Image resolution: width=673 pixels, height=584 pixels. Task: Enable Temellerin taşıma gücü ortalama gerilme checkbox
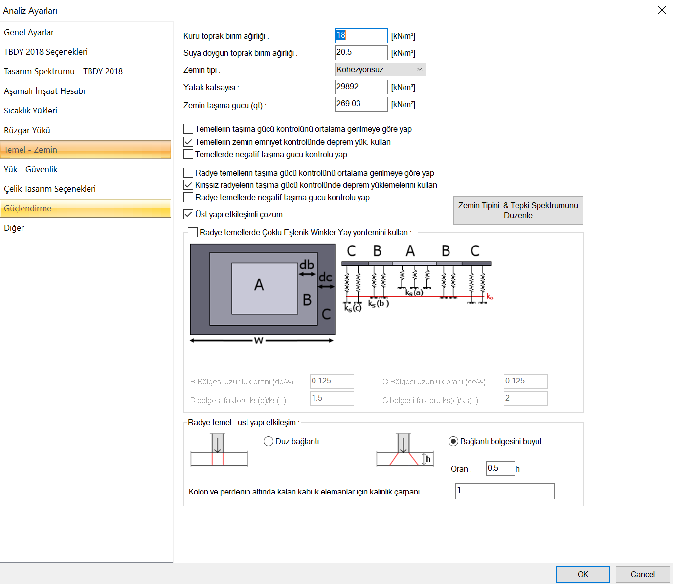coord(188,129)
